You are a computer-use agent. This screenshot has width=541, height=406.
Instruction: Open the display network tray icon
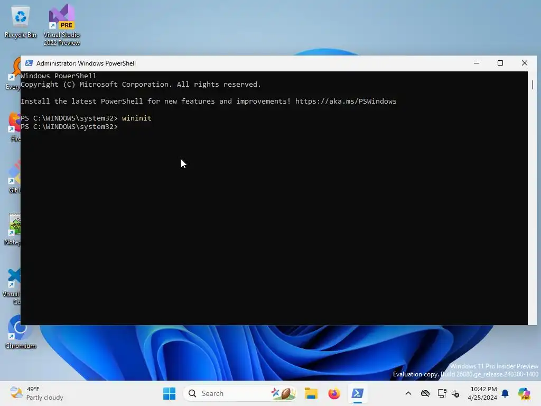[x=442, y=393]
